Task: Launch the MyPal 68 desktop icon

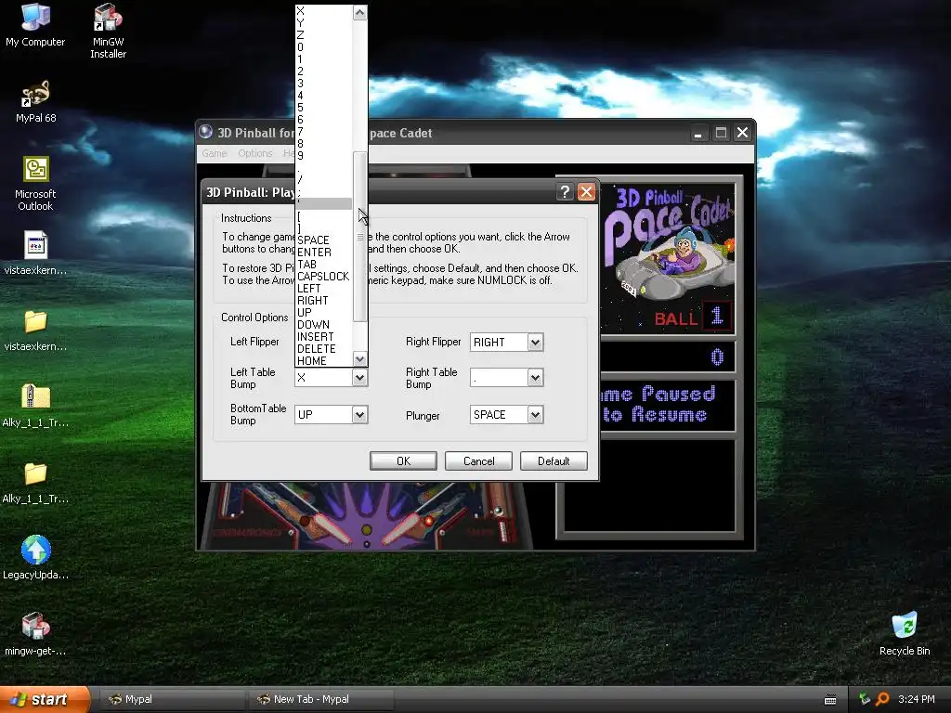Action: tap(35, 100)
